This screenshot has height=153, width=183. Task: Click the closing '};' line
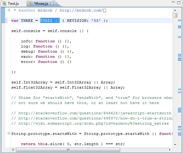13,72
